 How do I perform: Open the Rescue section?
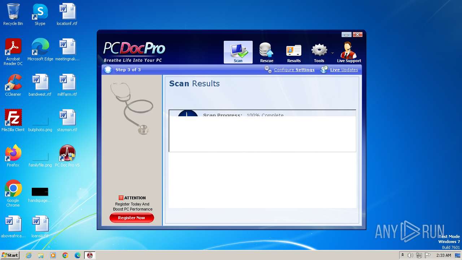click(266, 52)
